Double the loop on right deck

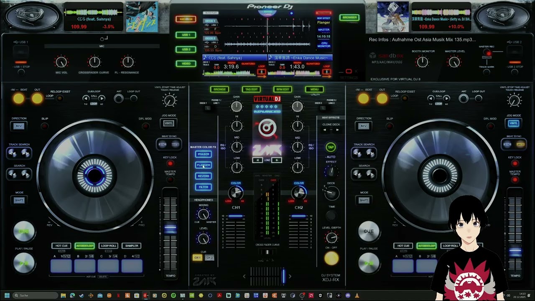coord(446,98)
